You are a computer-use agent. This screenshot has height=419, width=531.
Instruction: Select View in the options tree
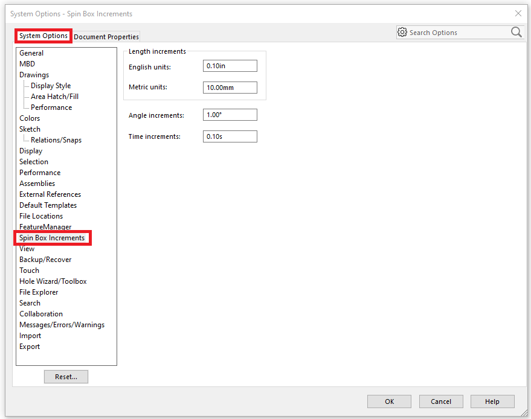tap(27, 249)
